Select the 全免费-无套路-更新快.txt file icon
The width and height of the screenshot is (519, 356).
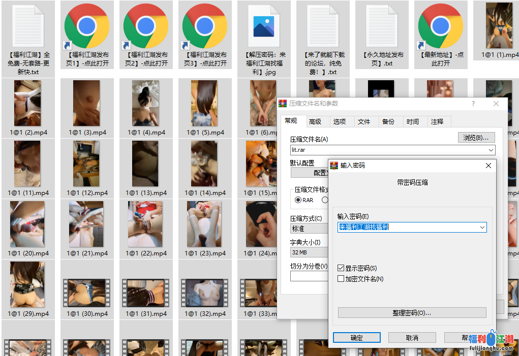(28, 25)
